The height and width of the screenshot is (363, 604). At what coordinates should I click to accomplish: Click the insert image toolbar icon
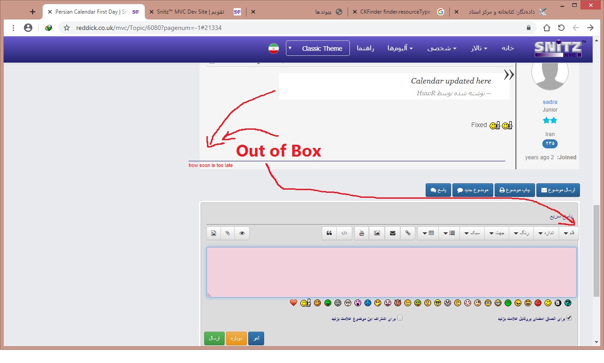[x=377, y=233]
